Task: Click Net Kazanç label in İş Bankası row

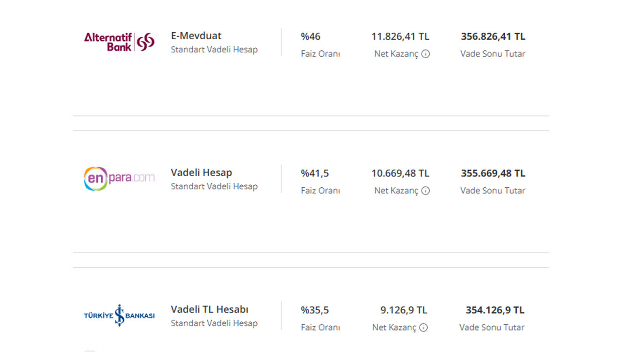Action: pos(394,328)
